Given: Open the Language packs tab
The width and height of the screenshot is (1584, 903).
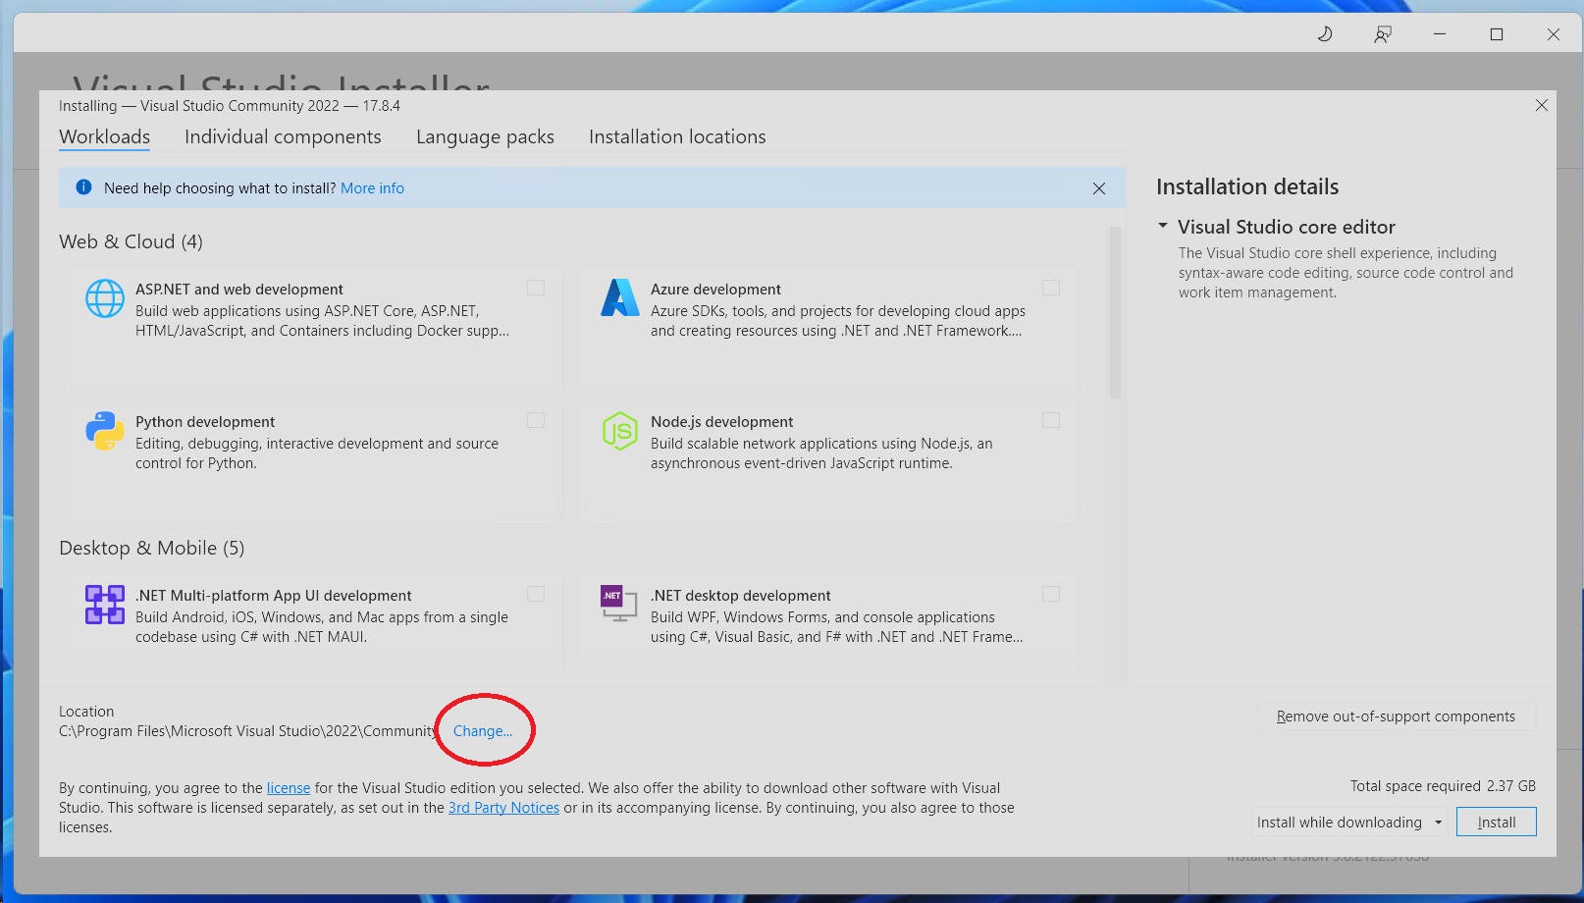Looking at the screenshot, I should [485, 137].
